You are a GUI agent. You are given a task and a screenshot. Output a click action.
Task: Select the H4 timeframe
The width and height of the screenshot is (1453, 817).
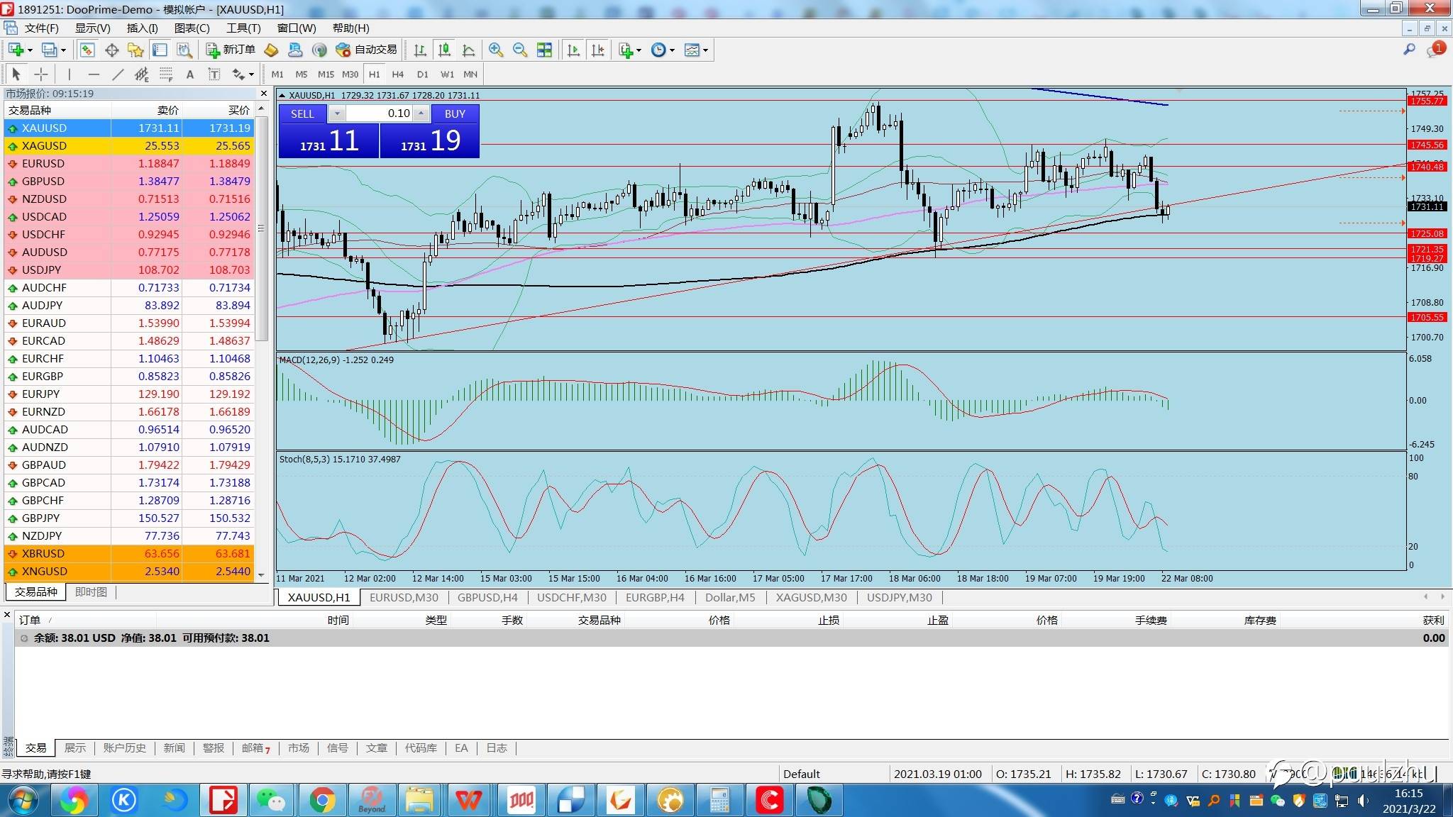pyautogui.click(x=397, y=74)
